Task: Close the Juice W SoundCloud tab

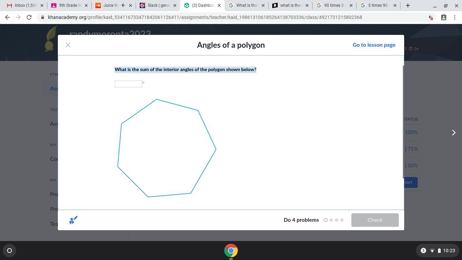Action: [x=131, y=5]
